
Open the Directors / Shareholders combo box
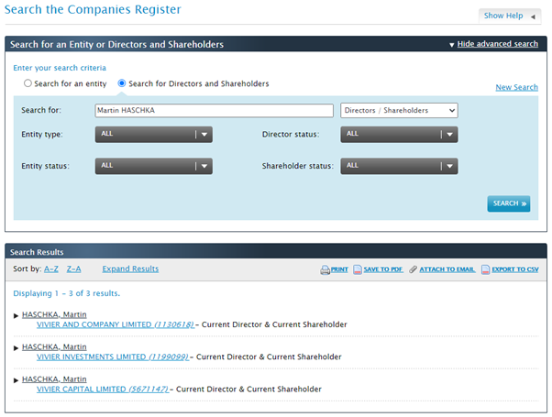click(399, 111)
